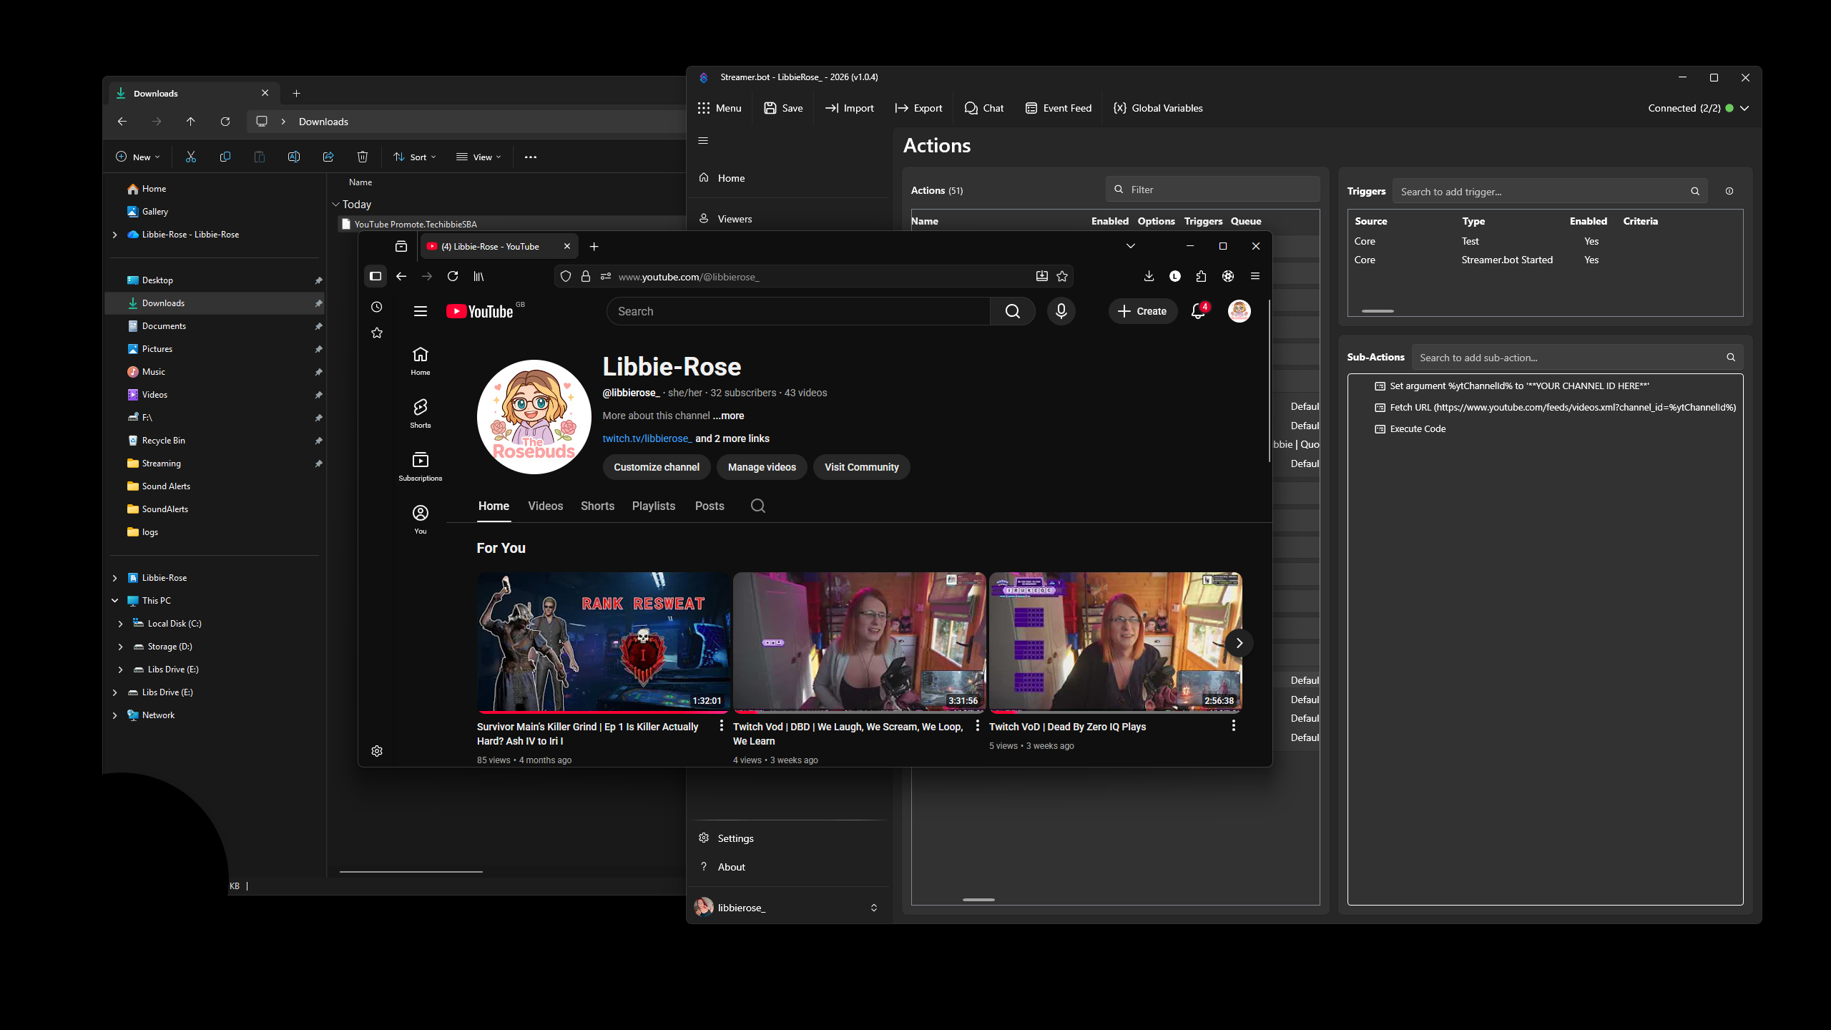Click Export in Streamer.bot toolbar
Viewport: 1831px width, 1030px height.
pos(918,108)
